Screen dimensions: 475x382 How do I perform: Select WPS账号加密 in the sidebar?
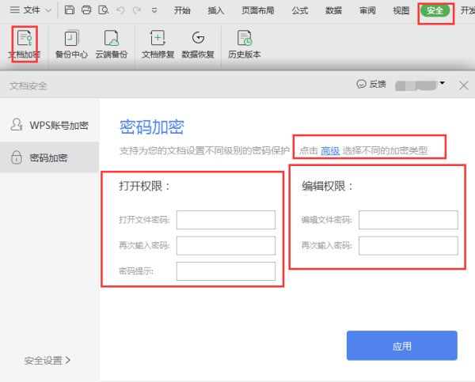coord(49,125)
